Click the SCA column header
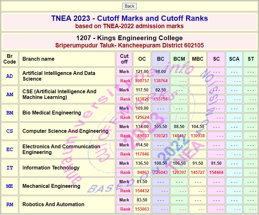The width and height of the screenshot is (259, 215). [x=234, y=59]
